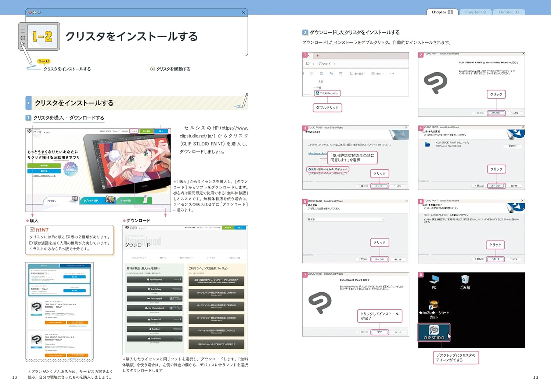
Task: Click the ごみ箱 recycle bin desktop icon
Action: click(x=465, y=282)
